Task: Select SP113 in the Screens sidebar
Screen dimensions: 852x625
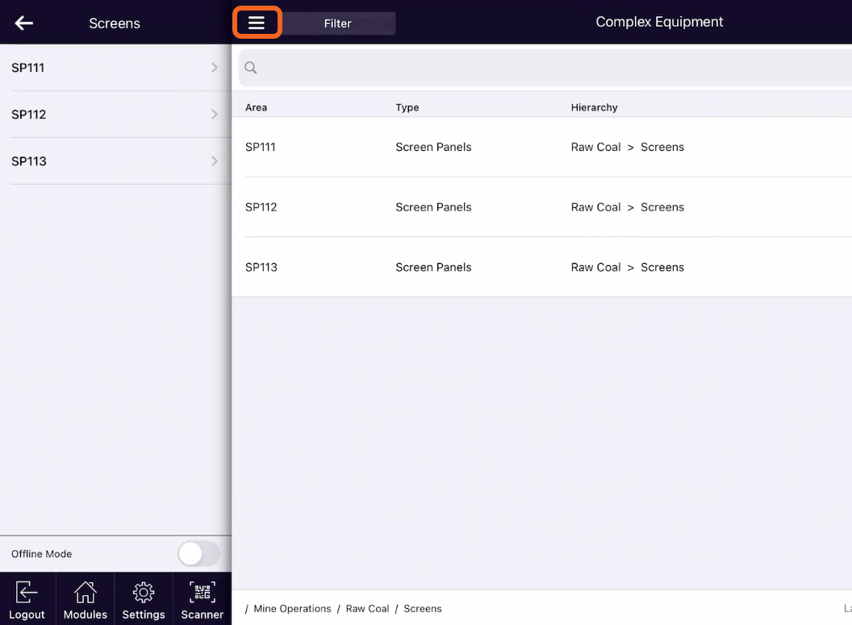Action: point(115,160)
